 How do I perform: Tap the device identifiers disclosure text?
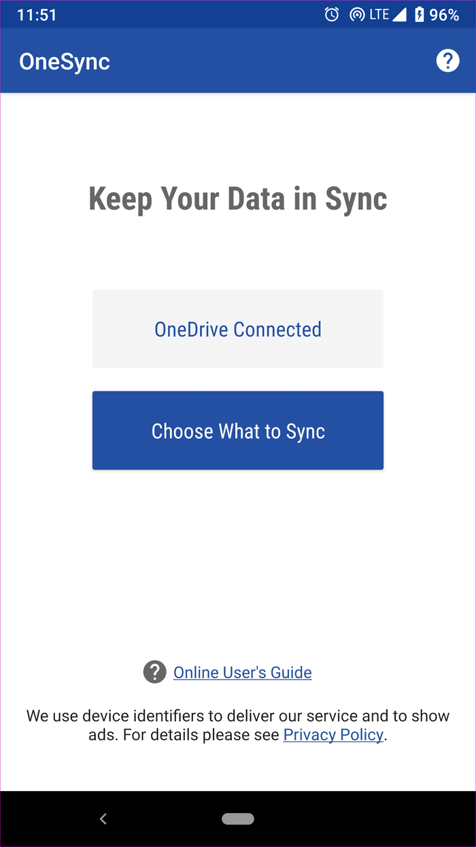(238, 726)
